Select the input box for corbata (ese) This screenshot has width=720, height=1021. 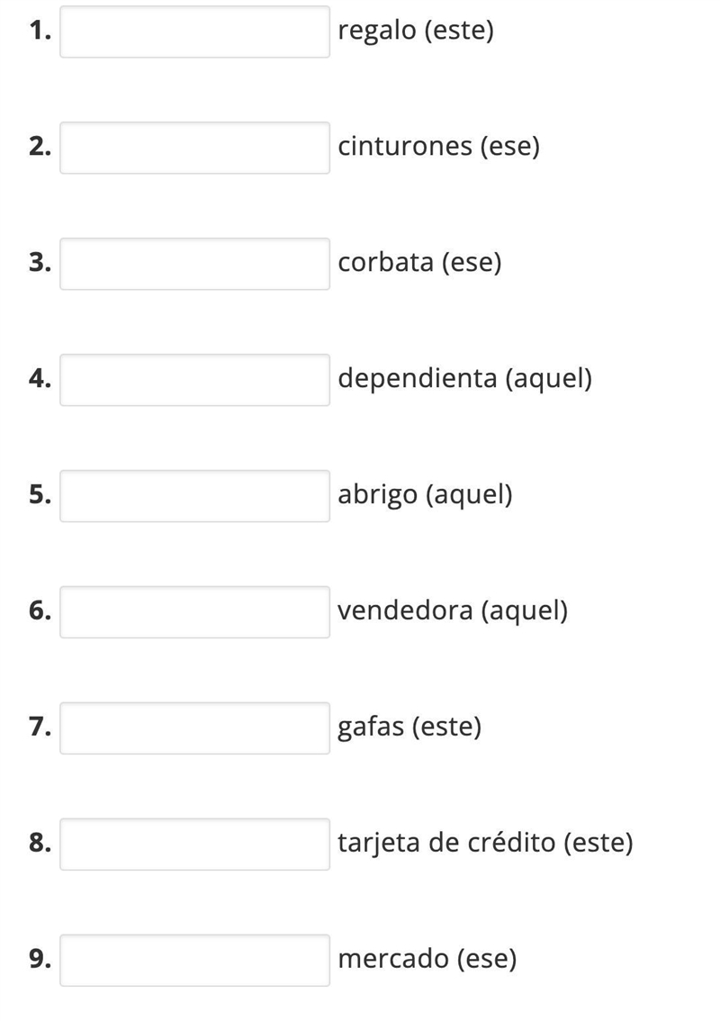194,264
